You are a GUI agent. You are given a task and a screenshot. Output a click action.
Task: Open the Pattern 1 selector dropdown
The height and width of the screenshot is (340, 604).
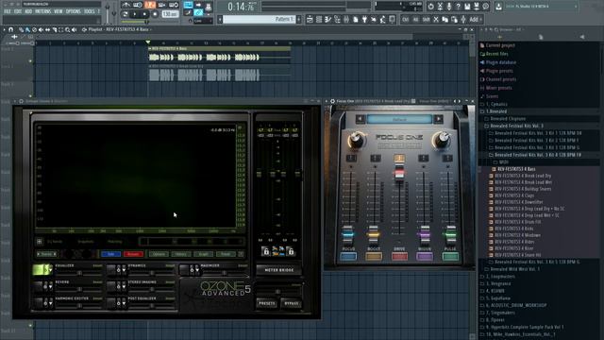pos(259,19)
